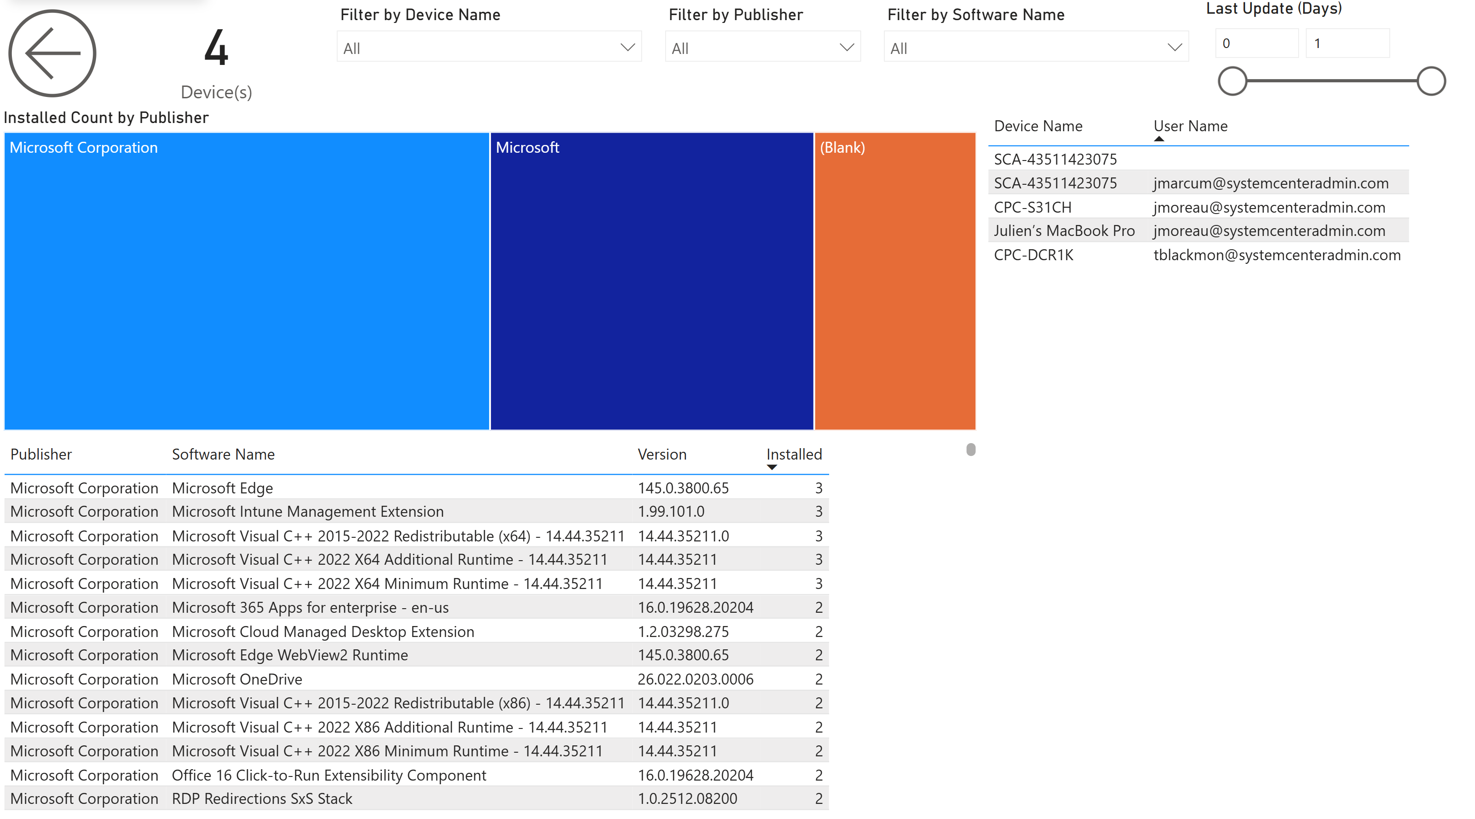Select the CPC-DCR1K device row
Viewport: 1475px width, 819px height.
(1198, 256)
